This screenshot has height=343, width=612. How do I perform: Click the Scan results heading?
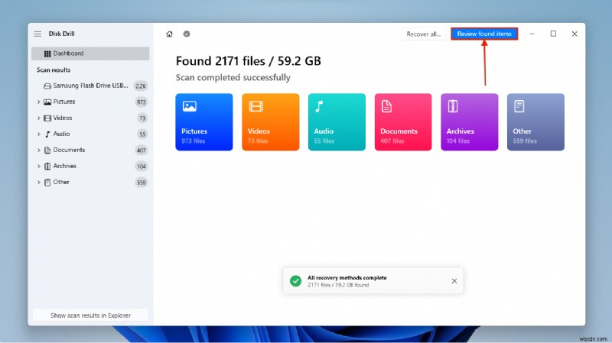[54, 70]
